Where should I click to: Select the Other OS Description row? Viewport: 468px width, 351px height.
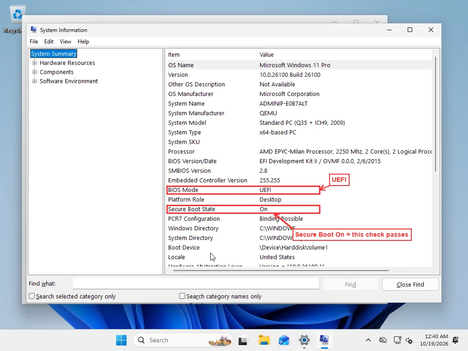(x=299, y=84)
